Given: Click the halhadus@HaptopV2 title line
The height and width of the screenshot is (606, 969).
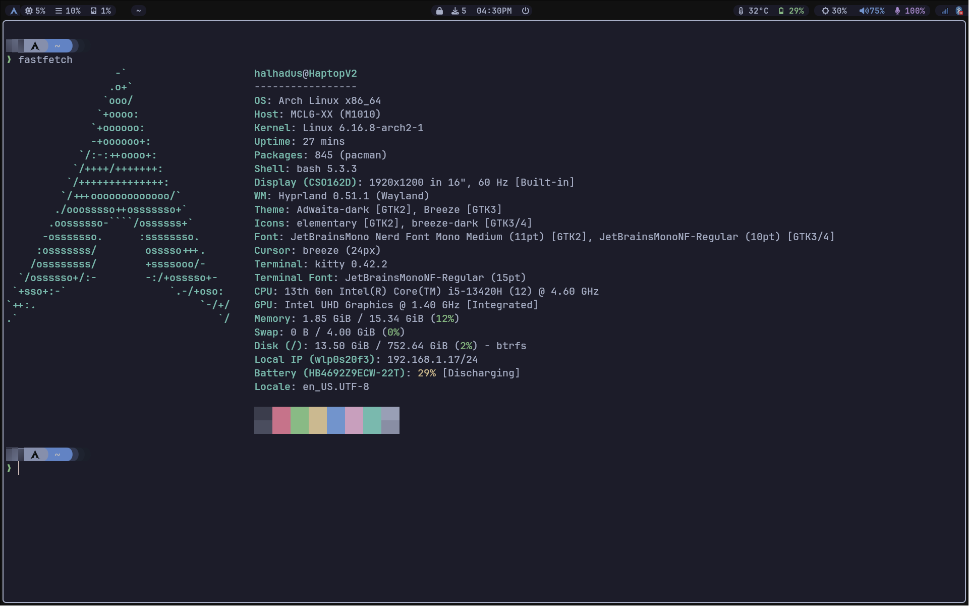Looking at the screenshot, I should click(x=306, y=74).
